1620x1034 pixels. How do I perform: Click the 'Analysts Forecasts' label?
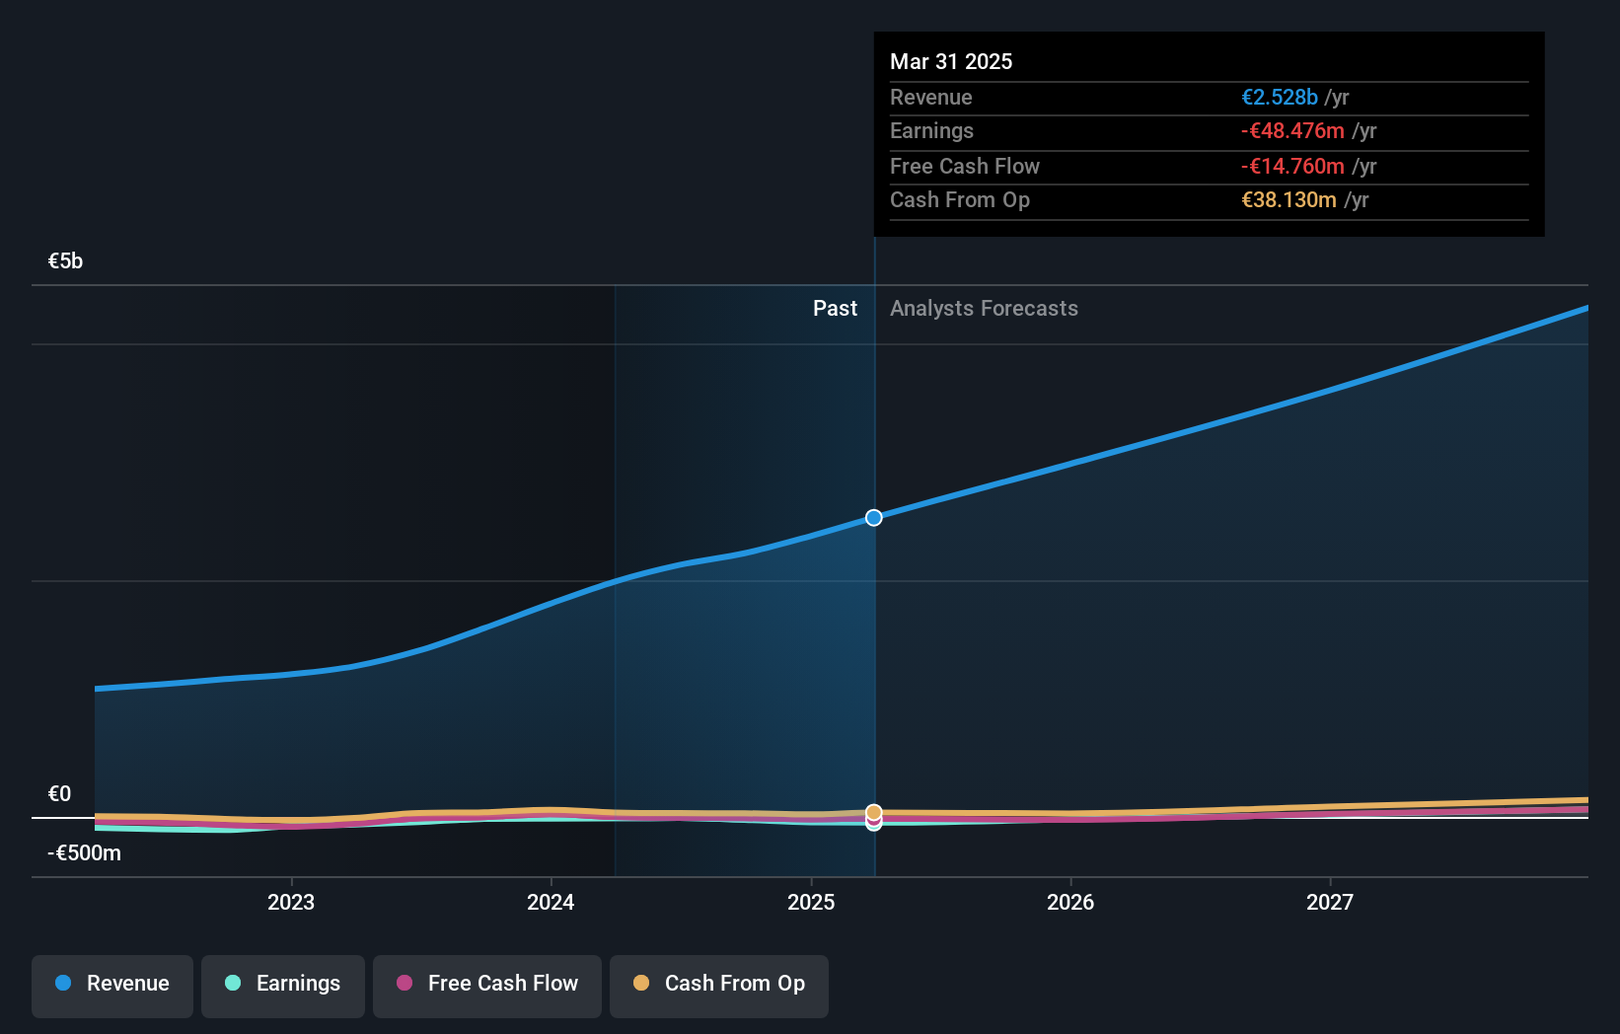[x=984, y=309]
